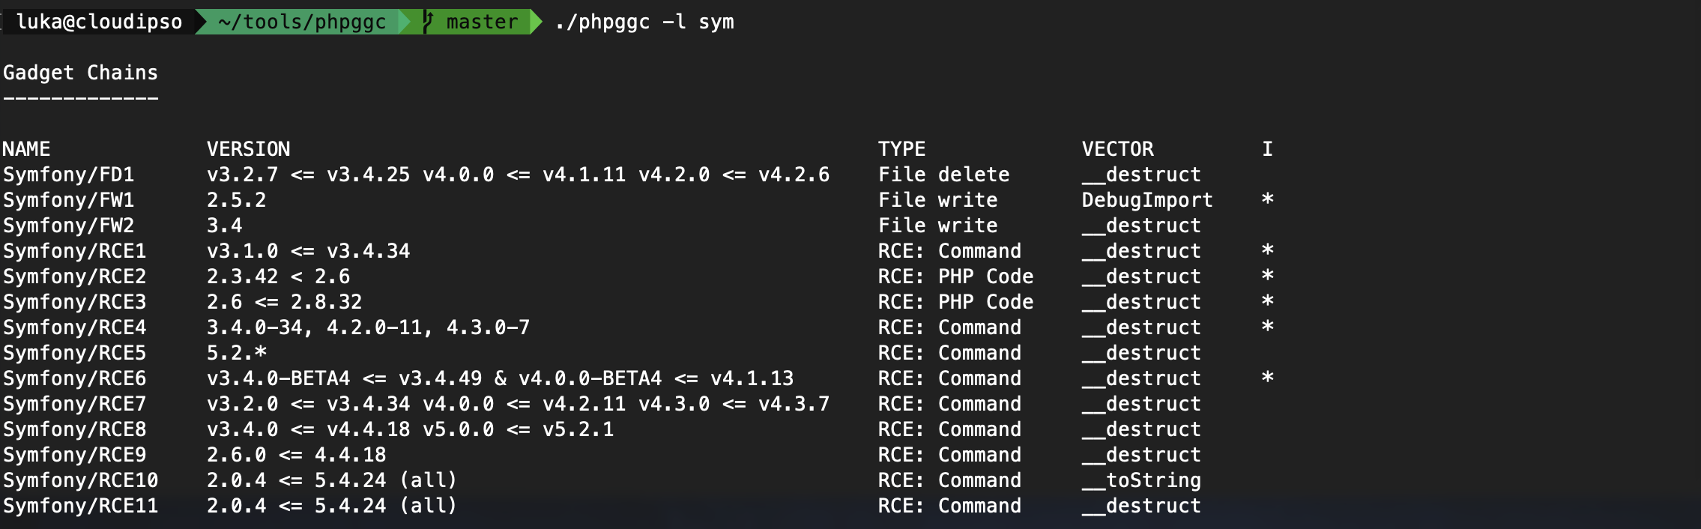Click the git branch icon before master

point(428,22)
